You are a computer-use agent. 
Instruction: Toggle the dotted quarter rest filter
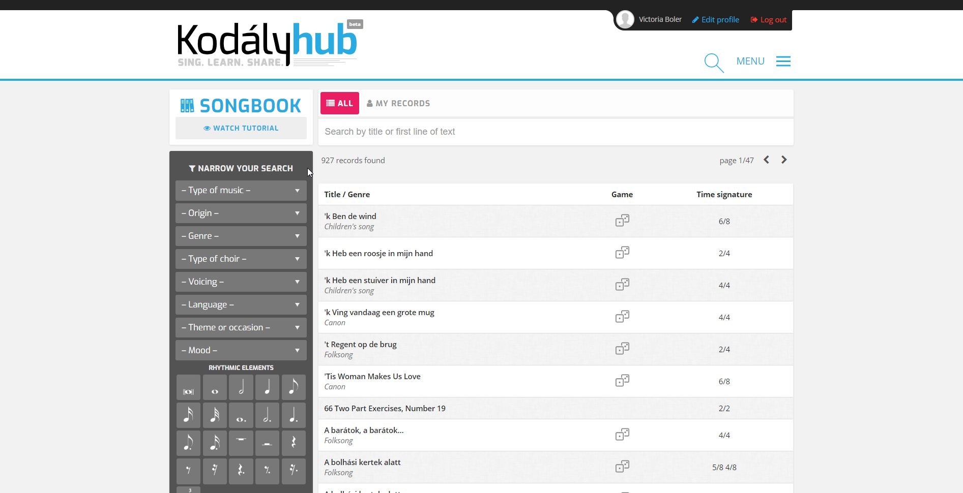tap(241, 471)
